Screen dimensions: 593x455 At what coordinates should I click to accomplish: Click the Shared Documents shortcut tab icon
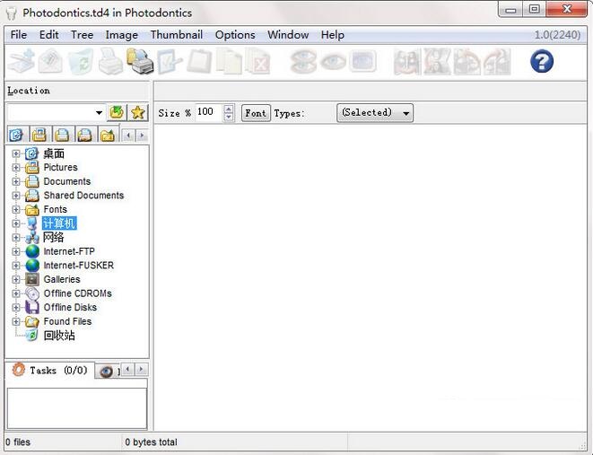pyautogui.click(x=84, y=135)
